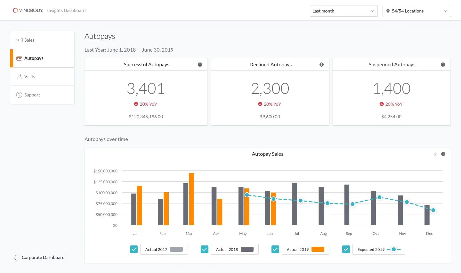Click the Autopay Sales chart title
Viewport: 461px width, 273px height.
click(268, 154)
